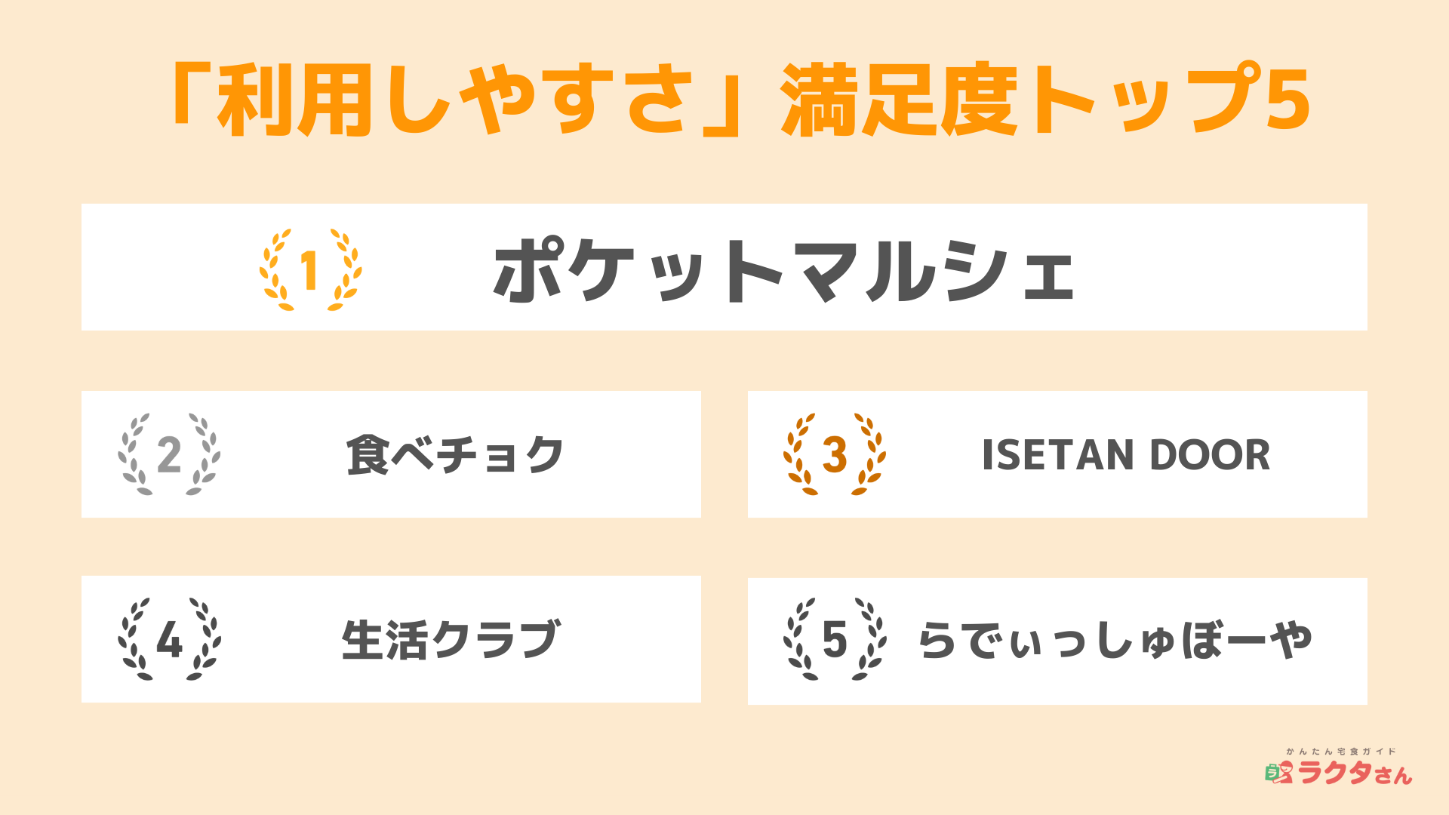This screenshot has height=815, width=1449.
Task: Click the small delivery mascot logo icon
Action: pos(1279,772)
